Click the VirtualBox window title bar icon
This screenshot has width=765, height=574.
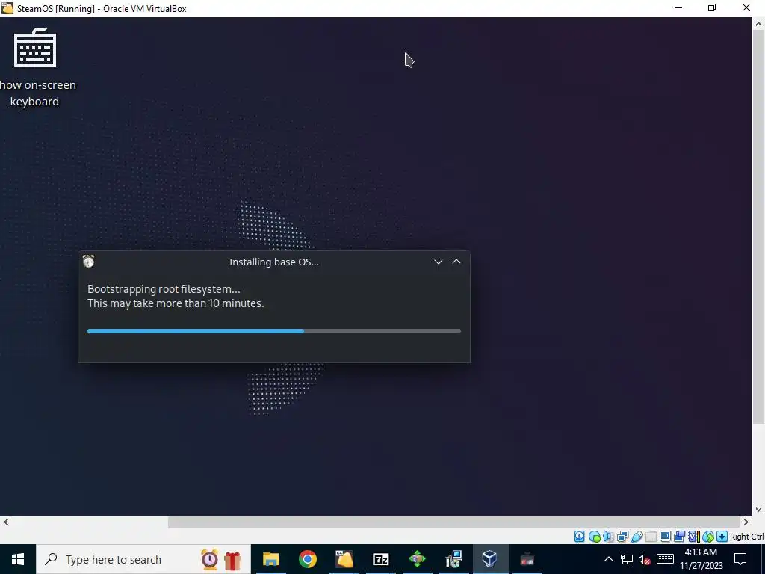pos(7,8)
